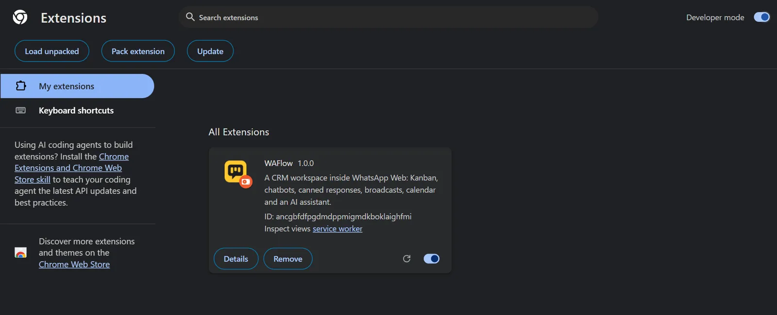Open the Keyboard shortcuts section
777x315 pixels.
[77, 110]
